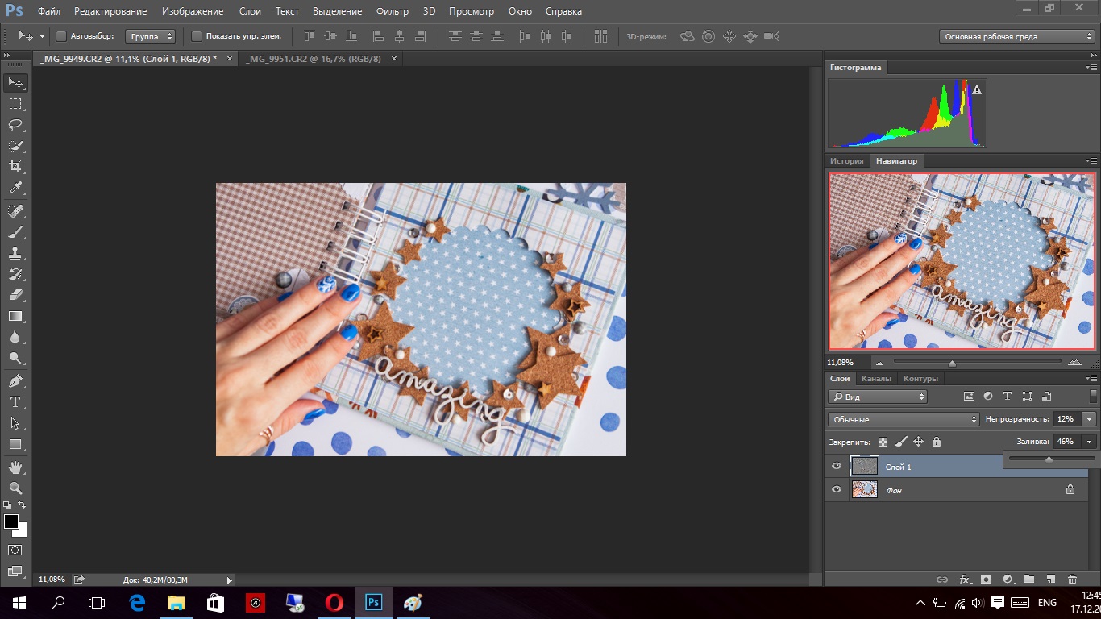This screenshot has width=1101, height=619.
Task: Enable Показать упр. элем. checkbox
Action: [197, 36]
